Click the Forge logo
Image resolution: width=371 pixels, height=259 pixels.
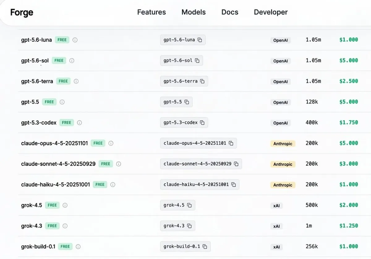pos(22,13)
